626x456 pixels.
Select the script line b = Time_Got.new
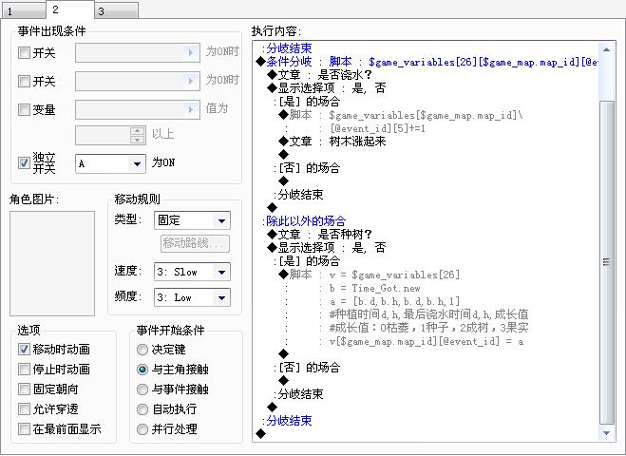point(374,288)
